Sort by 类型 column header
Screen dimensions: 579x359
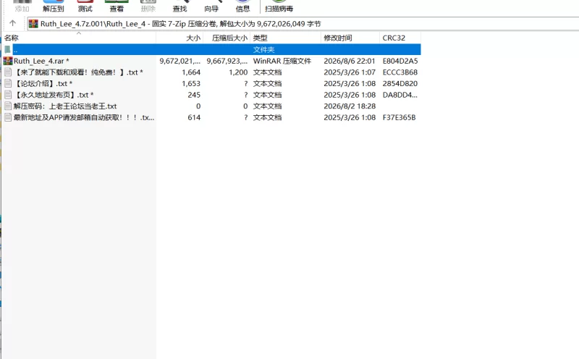[x=285, y=38]
